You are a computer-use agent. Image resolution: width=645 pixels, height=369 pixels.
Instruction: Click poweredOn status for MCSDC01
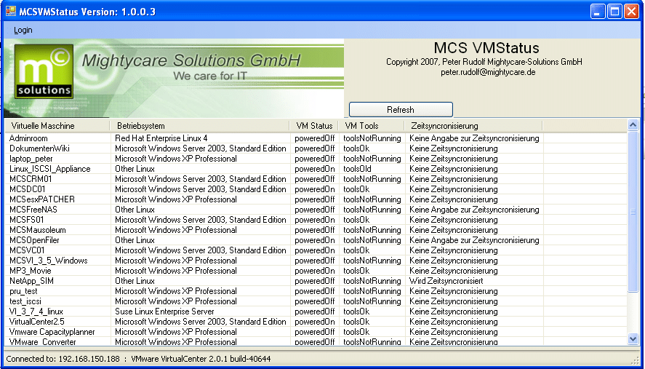coord(315,189)
